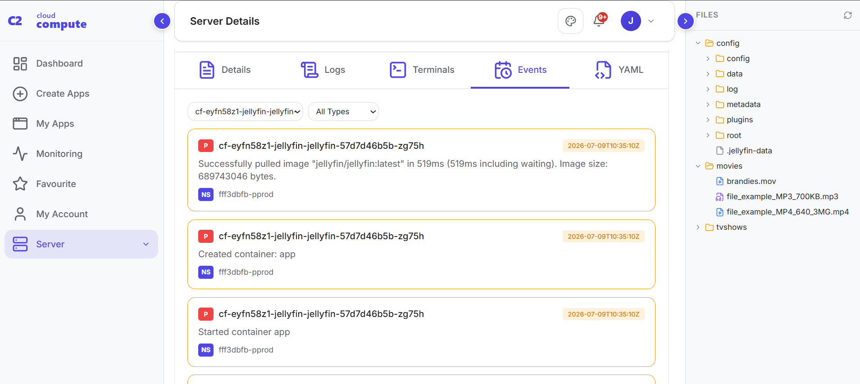Click the Dashboard grid icon

[20, 63]
